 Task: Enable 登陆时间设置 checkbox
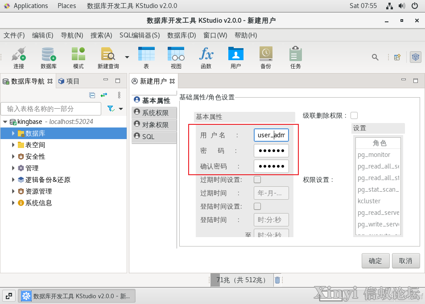click(x=257, y=206)
